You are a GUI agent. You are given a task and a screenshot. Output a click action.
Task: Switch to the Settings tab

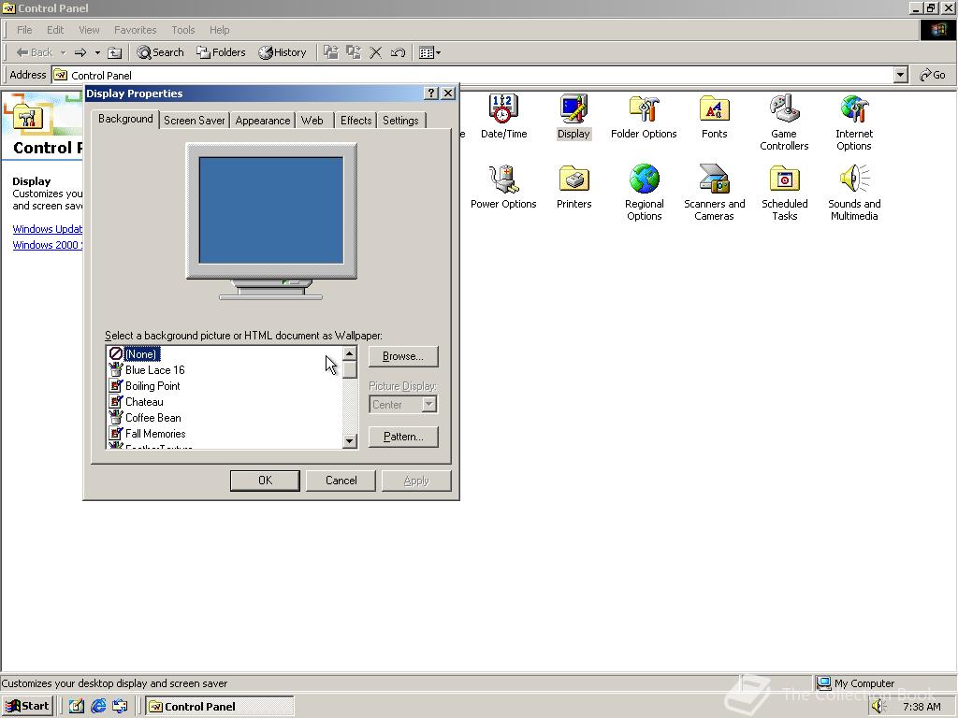coord(400,121)
